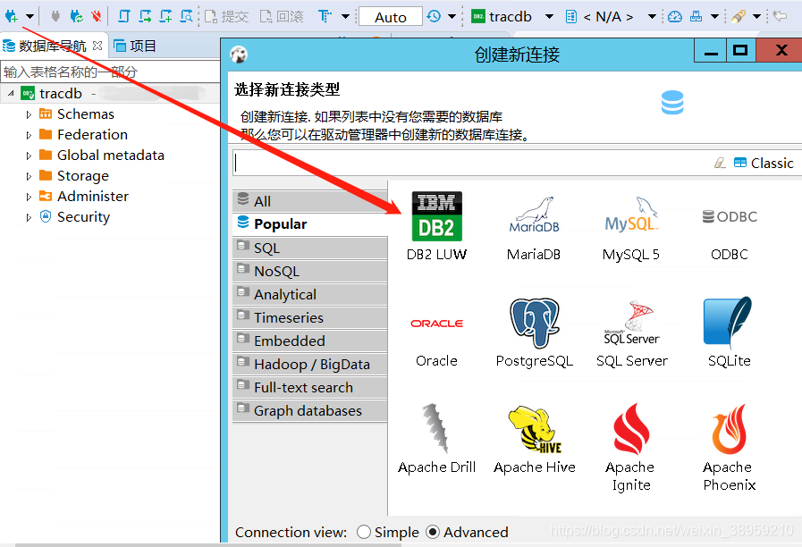
Task: Click the New SQL script icon with plus
Action: [165, 16]
